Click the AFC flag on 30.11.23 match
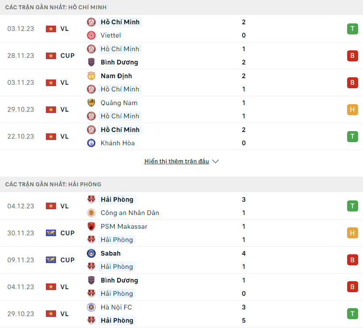Viewport: 363px width, 328px height. coord(51,233)
